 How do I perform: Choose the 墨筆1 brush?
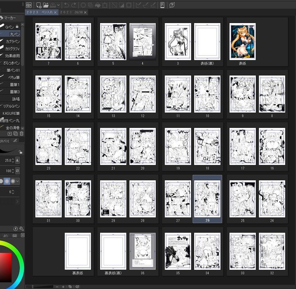pyautogui.click(x=10, y=84)
